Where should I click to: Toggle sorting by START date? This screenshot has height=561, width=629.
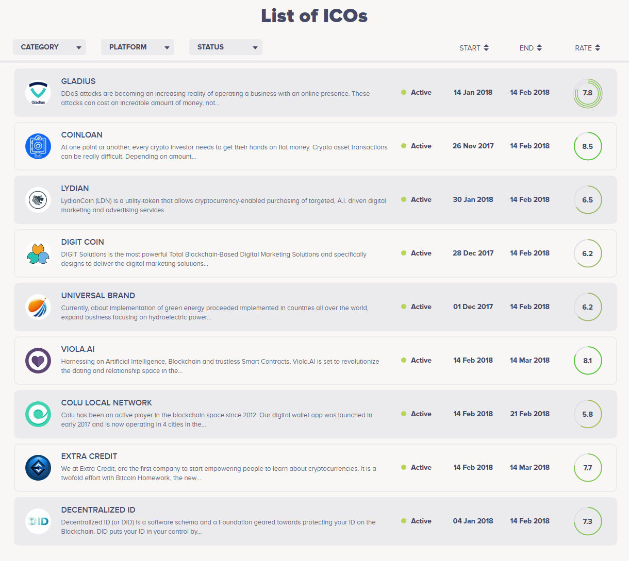tap(474, 47)
